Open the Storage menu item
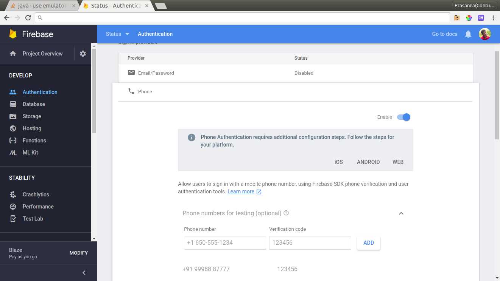 pyautogui.click(x=32, y=116)
